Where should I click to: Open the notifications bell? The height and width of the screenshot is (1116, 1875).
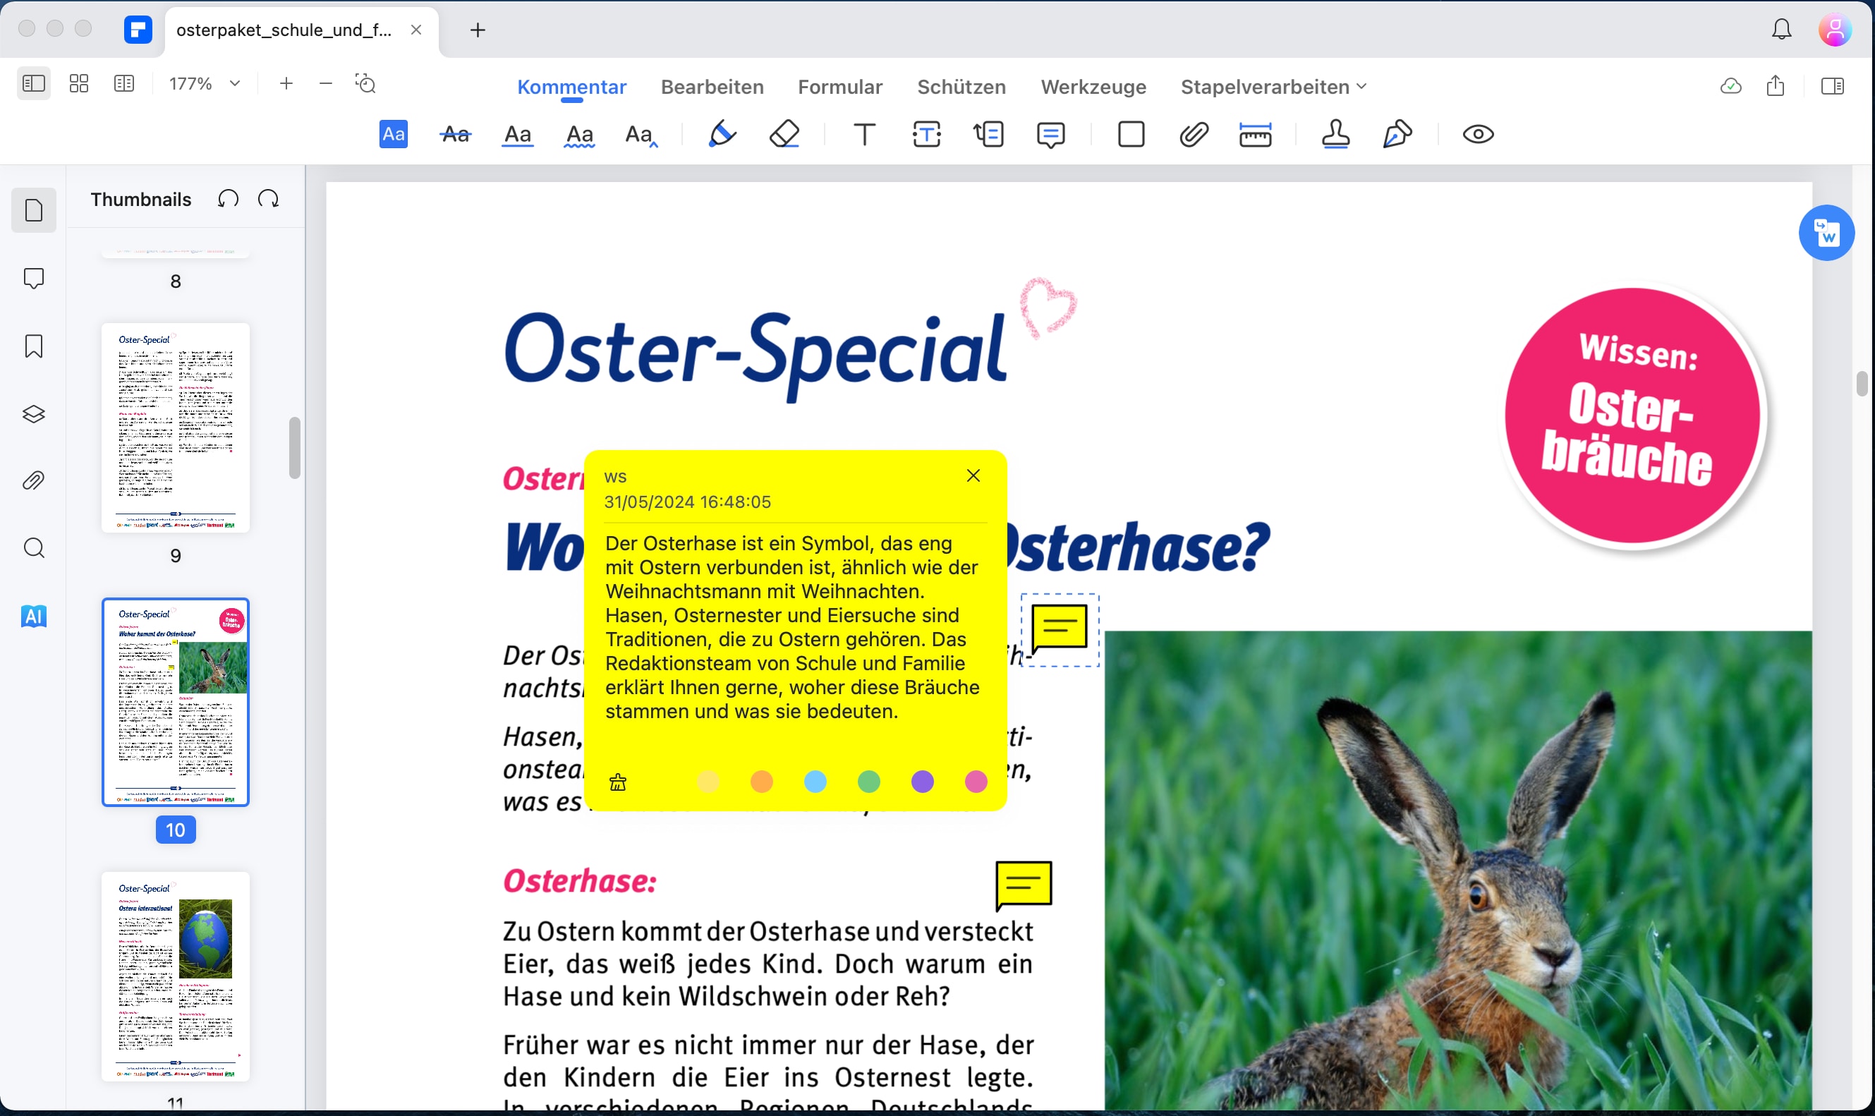[1781, 30]
